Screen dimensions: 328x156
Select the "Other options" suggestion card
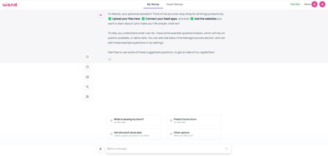[x=194, y=134]
